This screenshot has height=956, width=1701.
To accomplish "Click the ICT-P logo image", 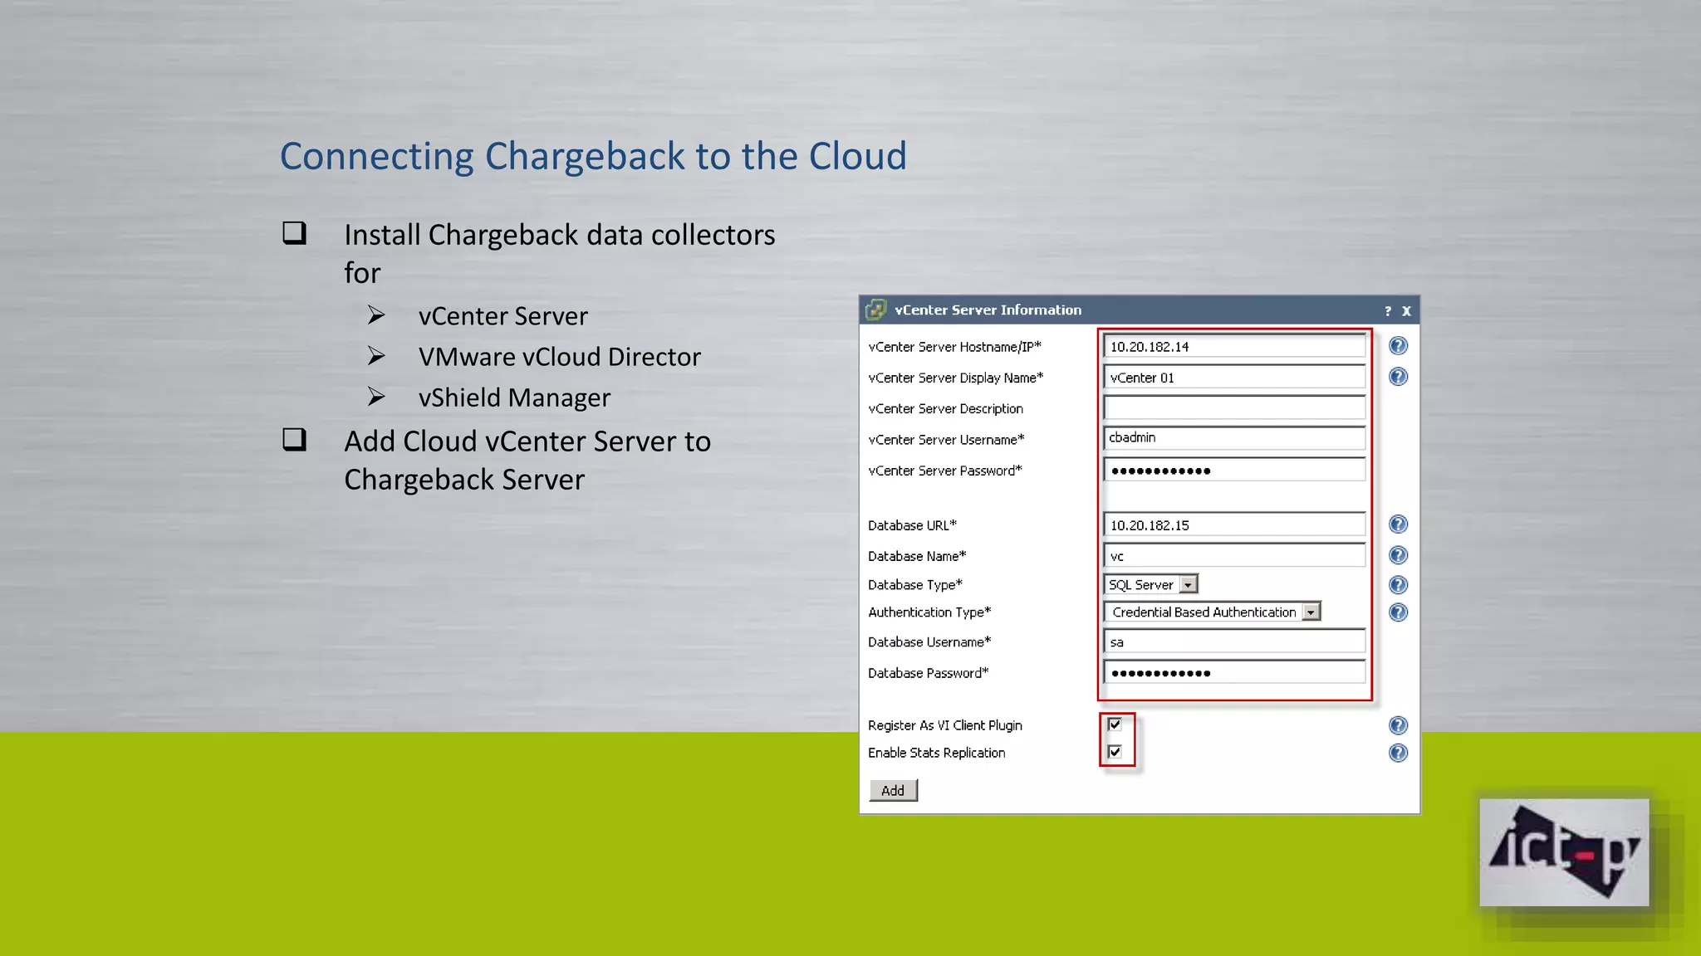I will 1564,852.
